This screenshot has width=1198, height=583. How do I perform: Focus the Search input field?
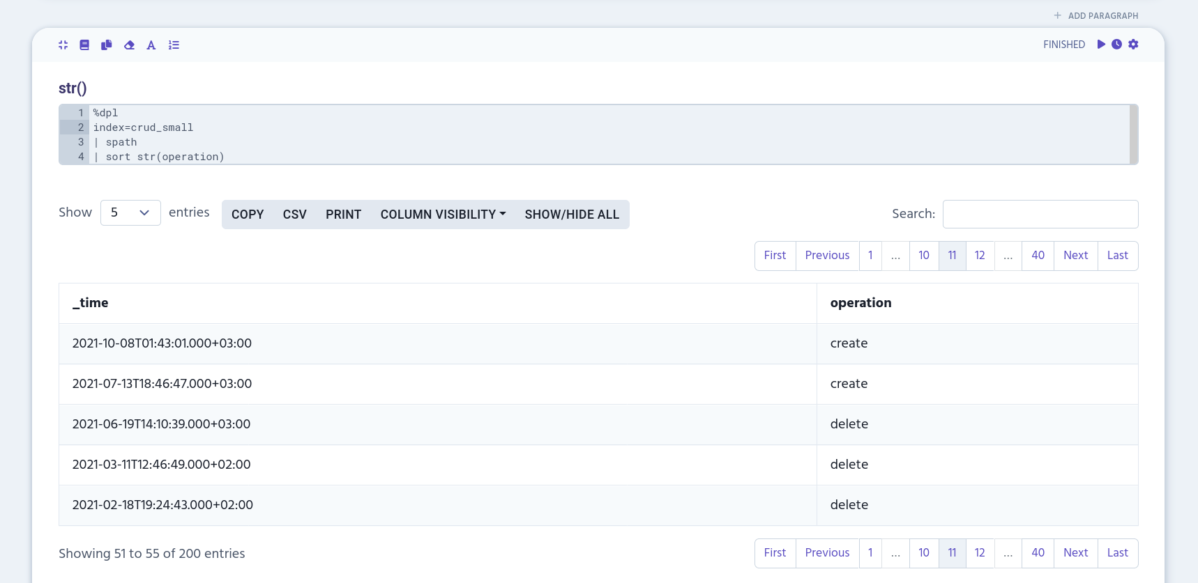[x=1040, y=214]
